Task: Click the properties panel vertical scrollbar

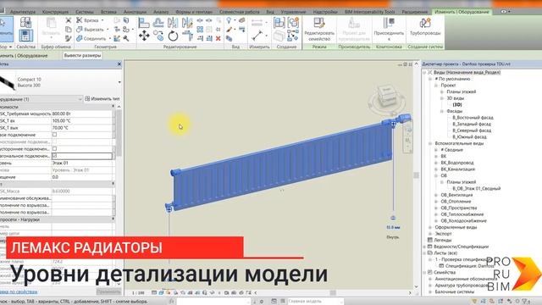Action: pos(119,133)
